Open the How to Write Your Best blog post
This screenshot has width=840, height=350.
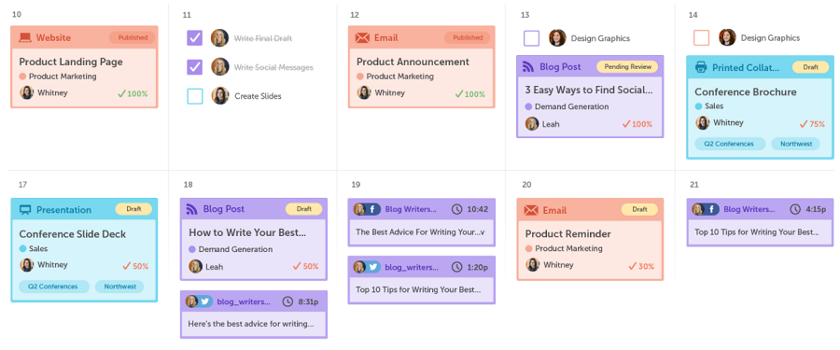pyautogui.click(x=247, y=232)
